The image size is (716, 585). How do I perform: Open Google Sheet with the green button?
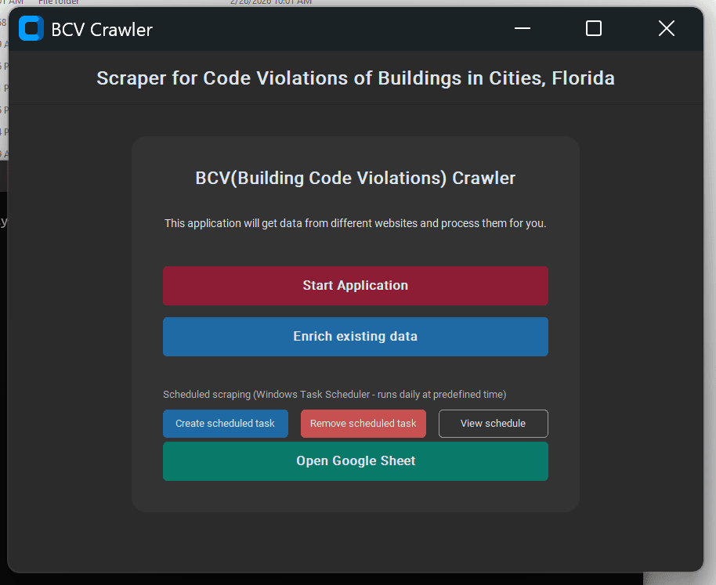click(x=355, y=461)
